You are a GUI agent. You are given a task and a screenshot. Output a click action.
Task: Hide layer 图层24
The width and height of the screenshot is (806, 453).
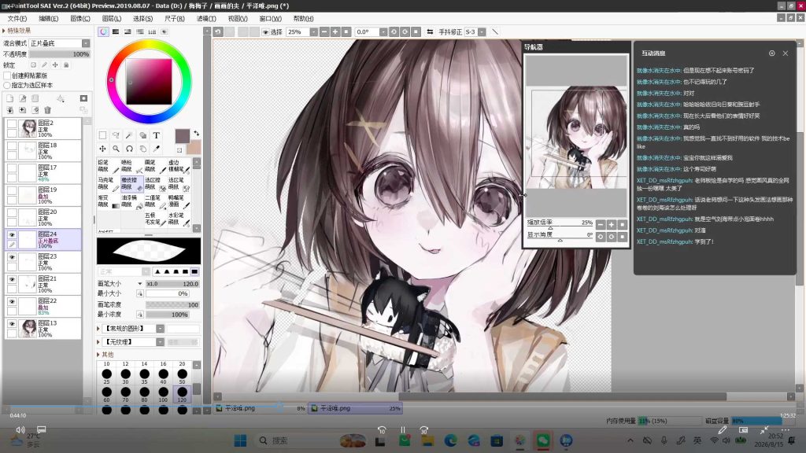(x=12, y=234)
